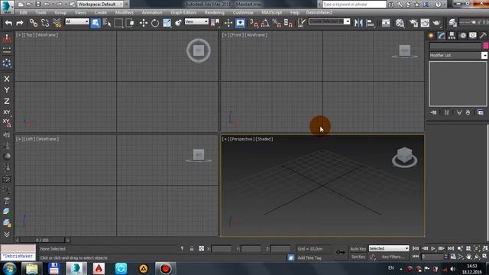Open Render Setup dialog icon

413,23
